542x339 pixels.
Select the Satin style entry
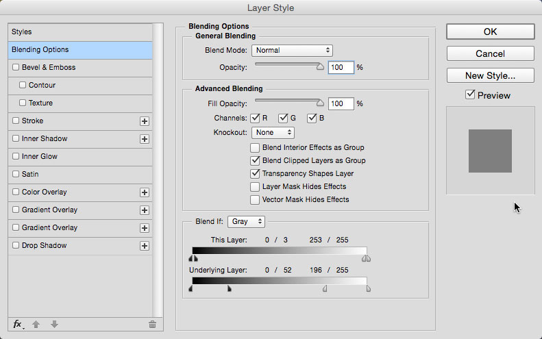click(x=80, y=174)
